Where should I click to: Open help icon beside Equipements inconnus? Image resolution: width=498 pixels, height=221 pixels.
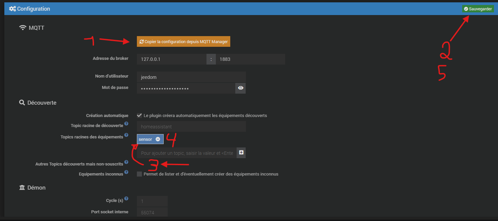126,172
